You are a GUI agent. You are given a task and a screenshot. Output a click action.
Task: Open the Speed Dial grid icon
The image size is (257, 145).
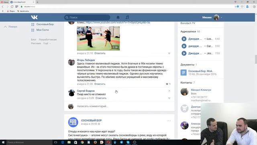point(17,6)
